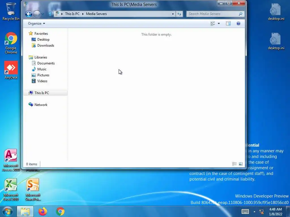
Task: Select the Recycle Bin desktop icon
Action: [11, 11]
